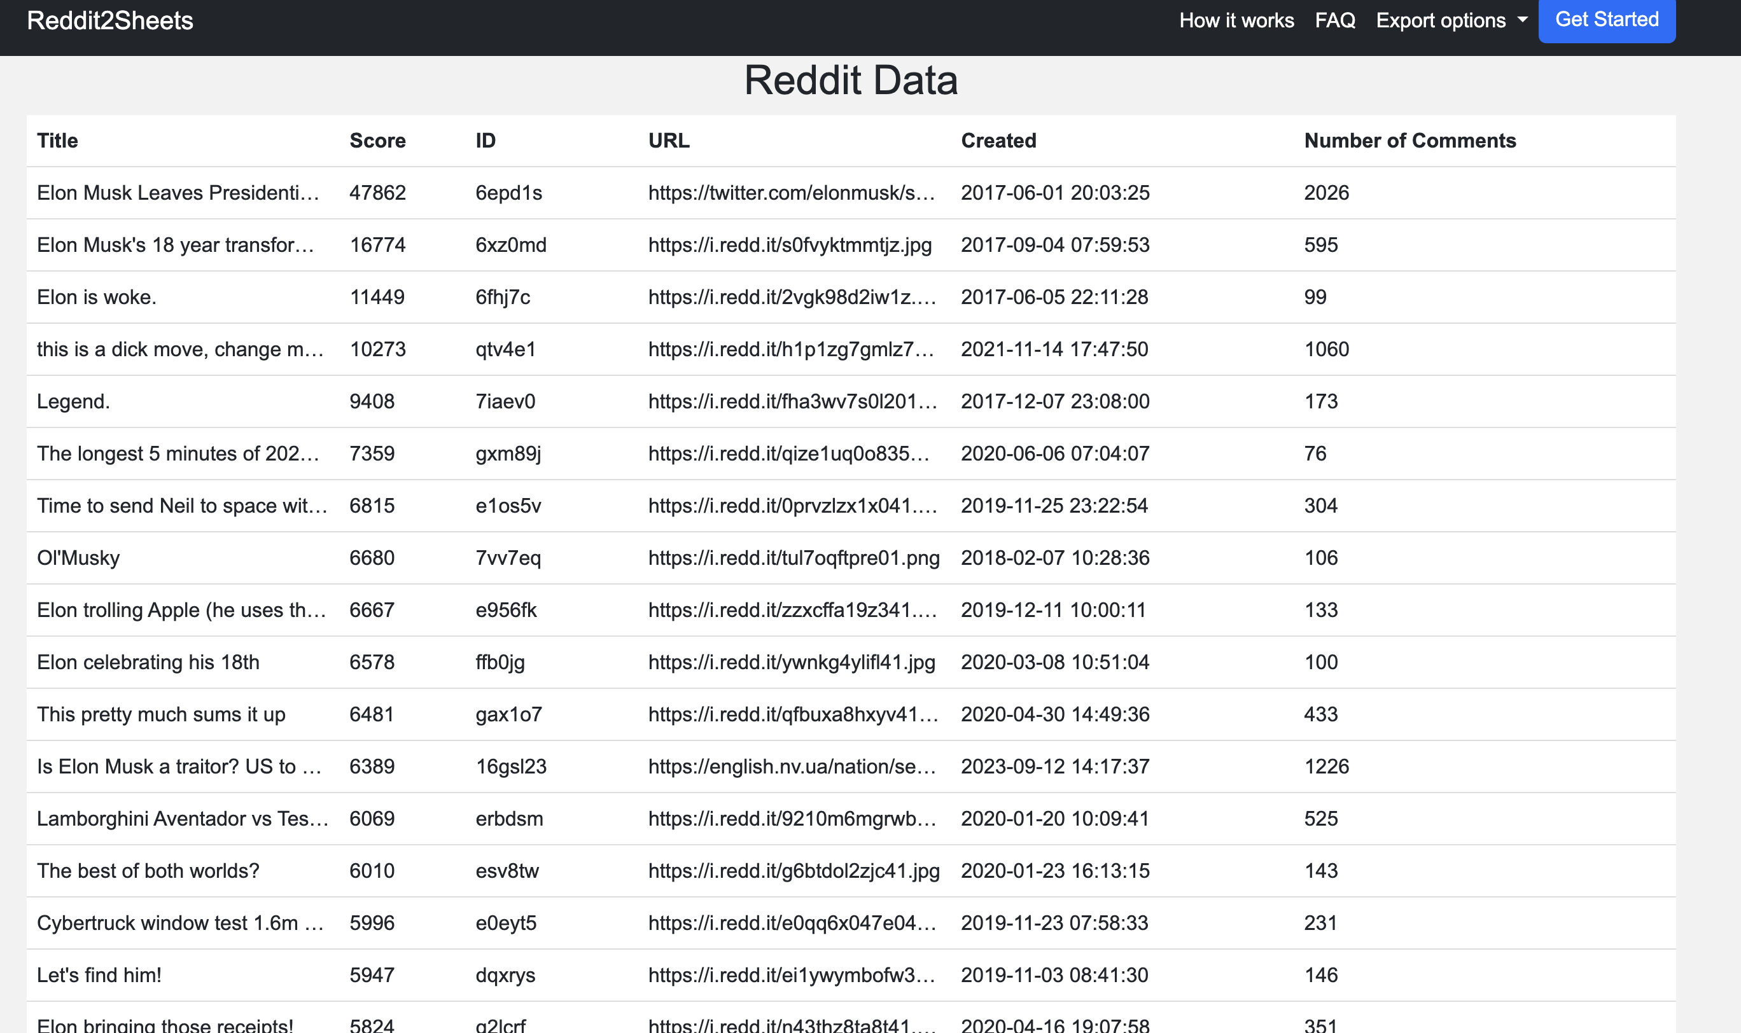1741x1033 pixels.
Task: Click the score value 11449
Action: point(377,297)
